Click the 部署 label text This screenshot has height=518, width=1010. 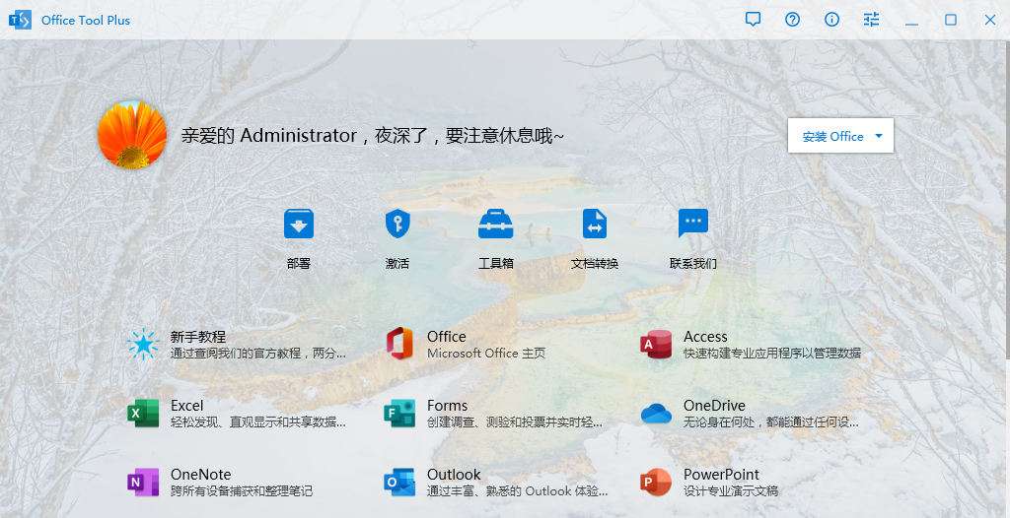tap(298, 263)
